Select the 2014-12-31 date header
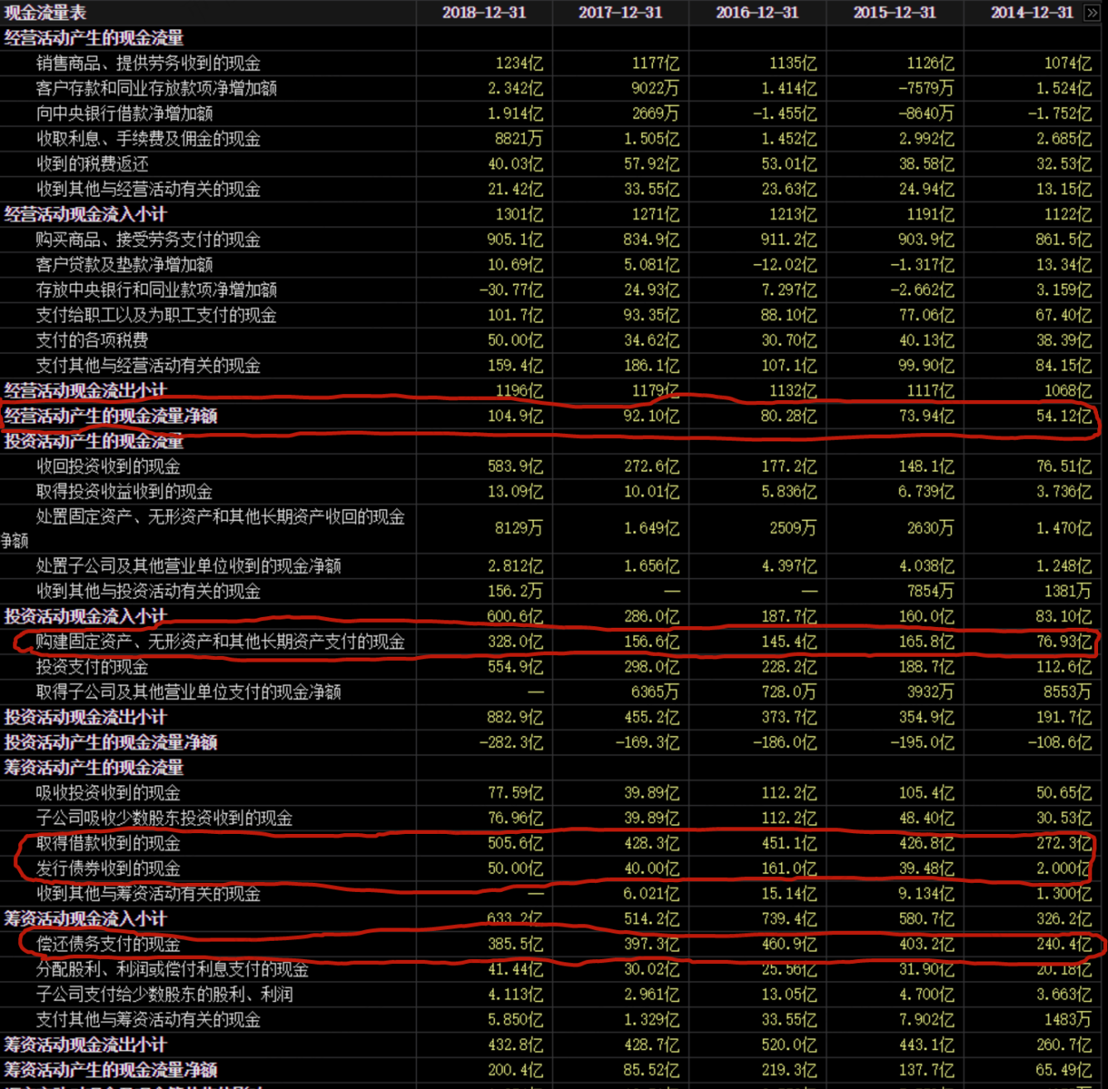 point(1032,12)
